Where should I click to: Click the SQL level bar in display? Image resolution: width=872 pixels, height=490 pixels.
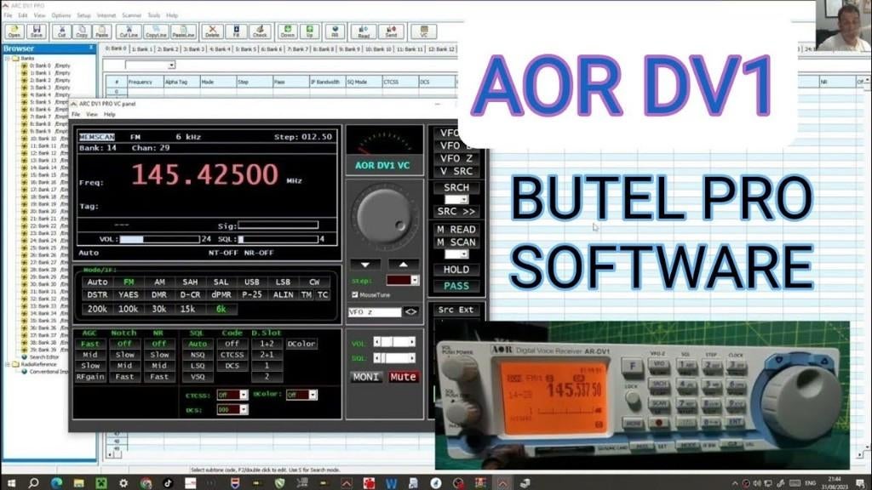[x=278, y=239]
